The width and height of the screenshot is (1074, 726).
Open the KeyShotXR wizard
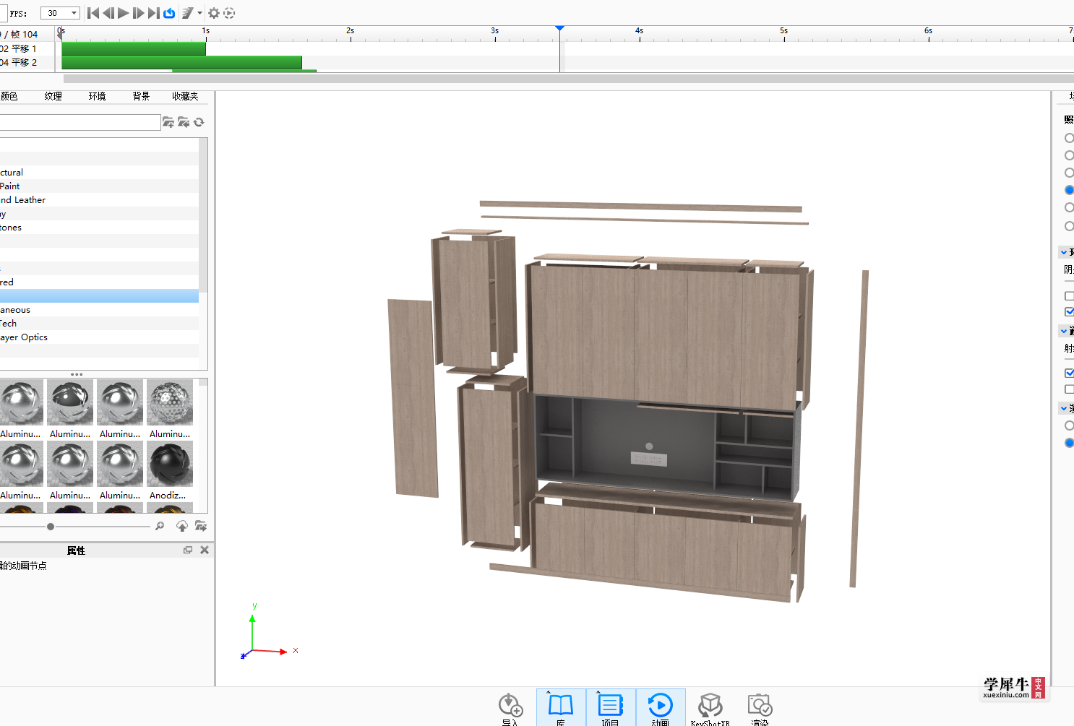coord(710,708)
